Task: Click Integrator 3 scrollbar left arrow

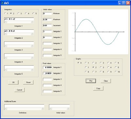Action: click(x=6, y=46)
